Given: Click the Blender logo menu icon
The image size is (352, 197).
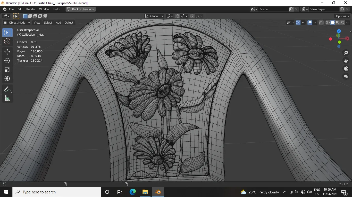Looking at the screenshot, I should 4,9.
